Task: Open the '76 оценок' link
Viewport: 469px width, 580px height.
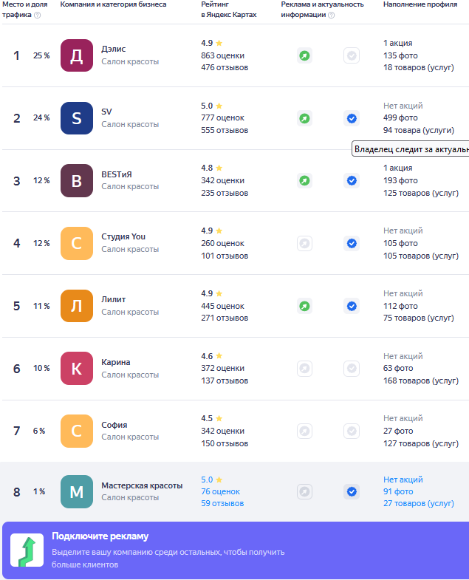Action: 220,491
